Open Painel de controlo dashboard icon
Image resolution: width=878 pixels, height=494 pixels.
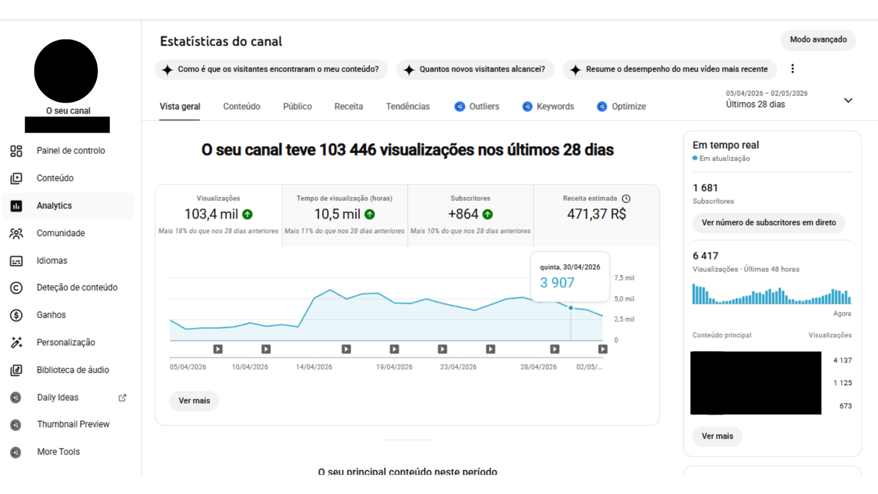tap(16, 151)
